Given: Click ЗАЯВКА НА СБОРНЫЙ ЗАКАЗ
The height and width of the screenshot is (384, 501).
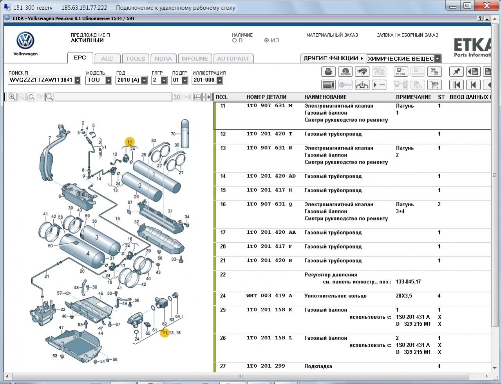Looking at the screenshot, I should click(407, 35).
